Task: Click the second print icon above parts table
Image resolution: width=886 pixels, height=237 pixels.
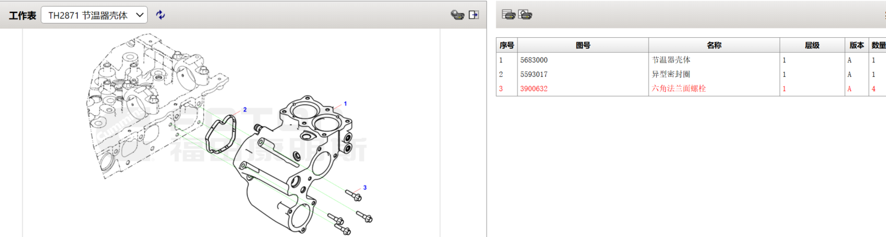Action: (x=525, y=15)
